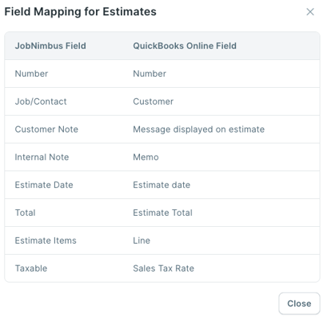Click the Close button

(x=299, y=304)
